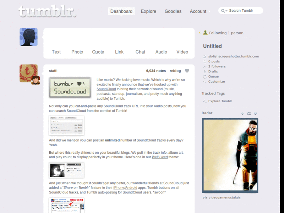Follow the Radar blog with plus icon
The image size is (284, 213).
(x=242, y=114)
